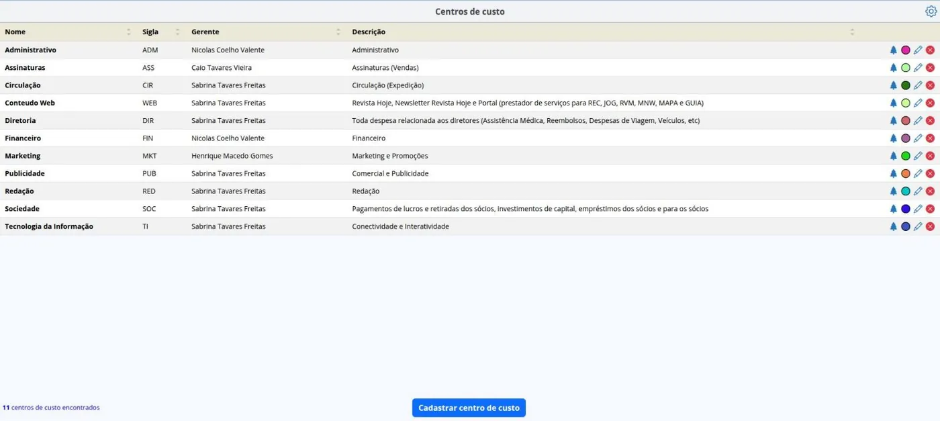Click the manager name Henrique Macedo Gomes

(x=232, y=156)
